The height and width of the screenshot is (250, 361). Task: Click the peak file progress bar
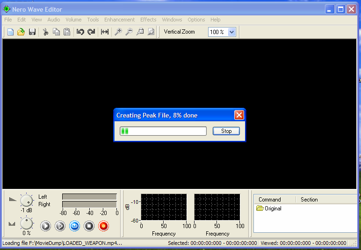(x=163, y=131)
